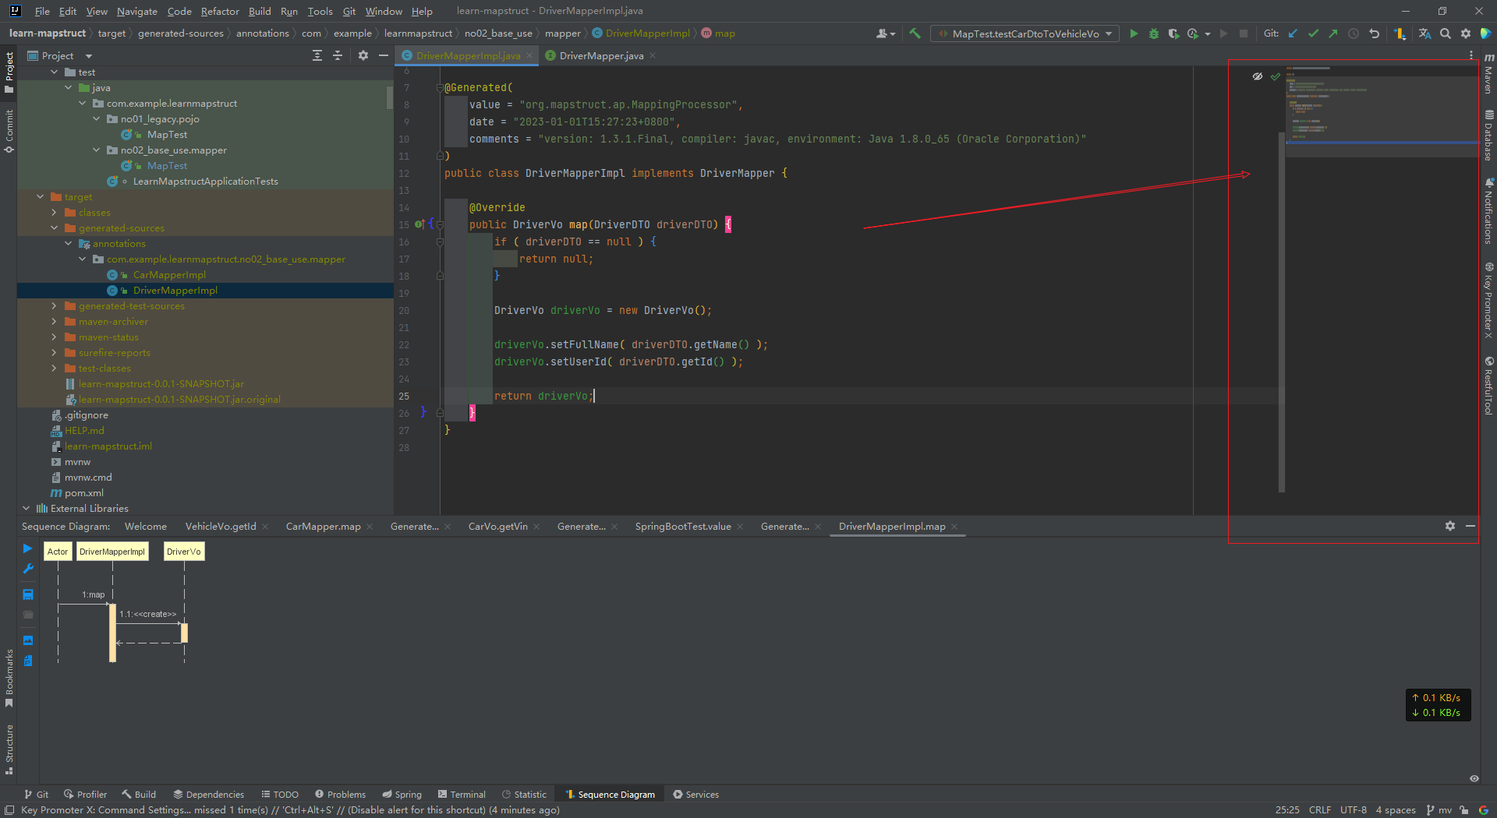Toggle the Maven tool window sidebar
Viewport: 1497px width, 818px height.
1489,78
